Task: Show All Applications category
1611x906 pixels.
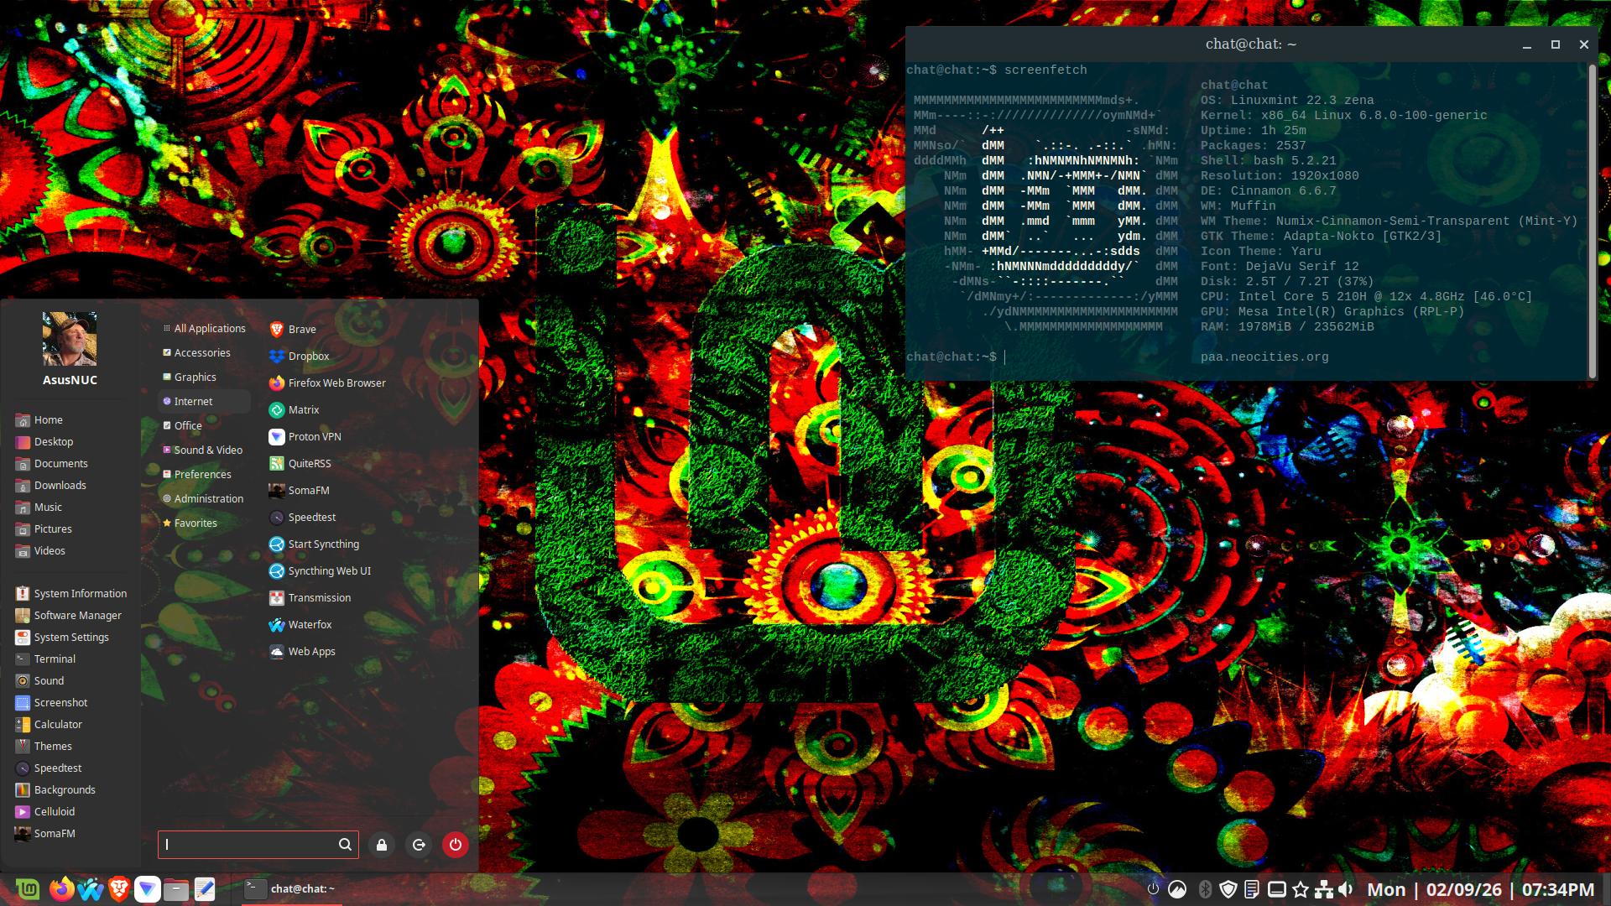Action: point(209,328)
